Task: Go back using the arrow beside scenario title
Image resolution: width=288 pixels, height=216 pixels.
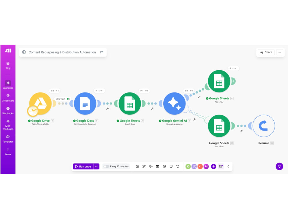Action: (24, 52)
